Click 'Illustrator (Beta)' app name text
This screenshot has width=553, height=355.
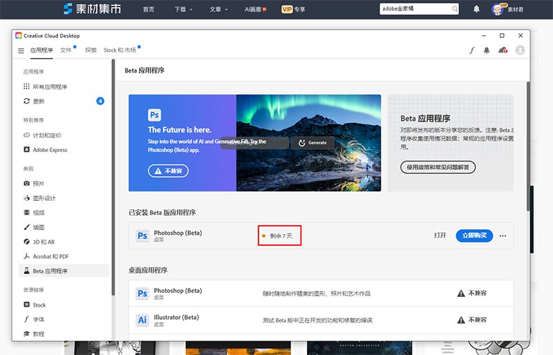click(x=176, y=317)
